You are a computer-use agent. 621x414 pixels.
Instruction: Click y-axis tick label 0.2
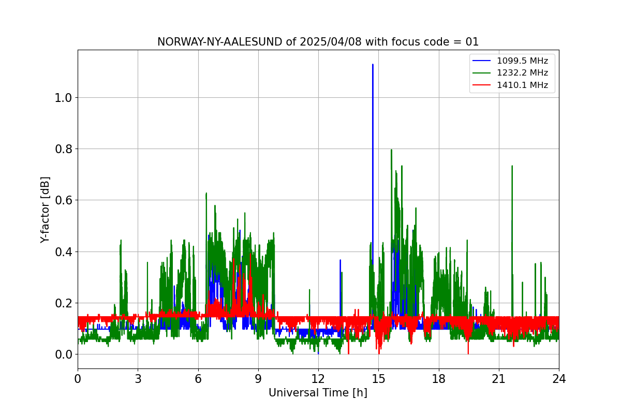[x=64, y=303]
